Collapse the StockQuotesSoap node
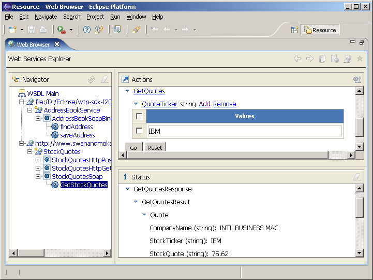The width and height of the screenshot is (373, 280). pyautogui.click(x=38, y=176)
